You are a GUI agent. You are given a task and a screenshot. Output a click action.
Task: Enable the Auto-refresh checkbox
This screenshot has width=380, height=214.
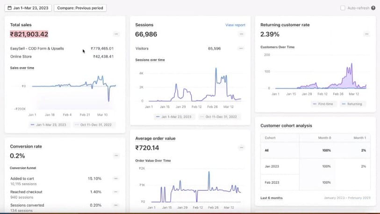[x=343, y=8]
